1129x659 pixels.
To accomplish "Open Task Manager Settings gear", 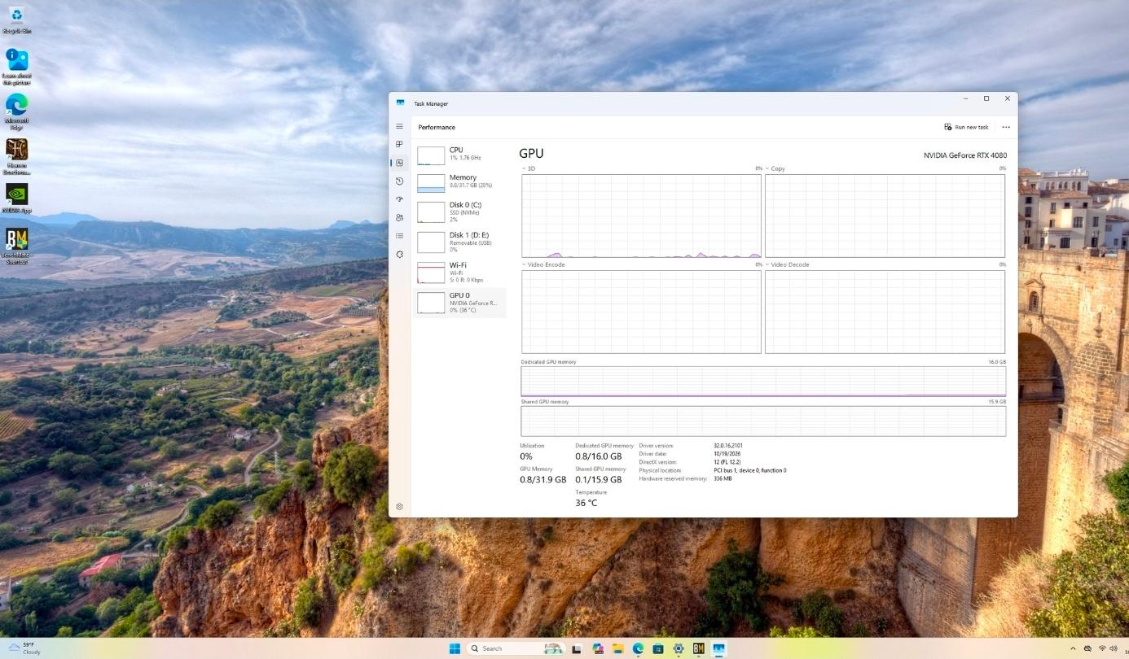I will (399, 506).
